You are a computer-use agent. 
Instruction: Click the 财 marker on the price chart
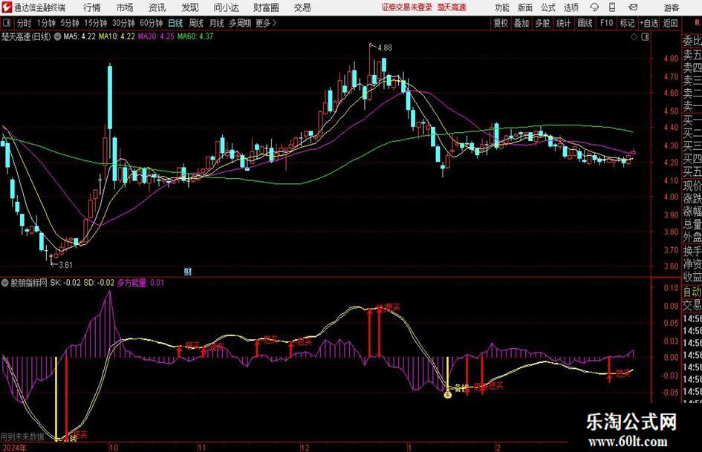point(188,271)
